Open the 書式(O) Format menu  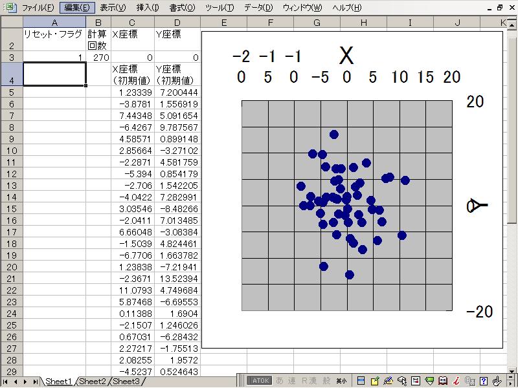point(181,8)
